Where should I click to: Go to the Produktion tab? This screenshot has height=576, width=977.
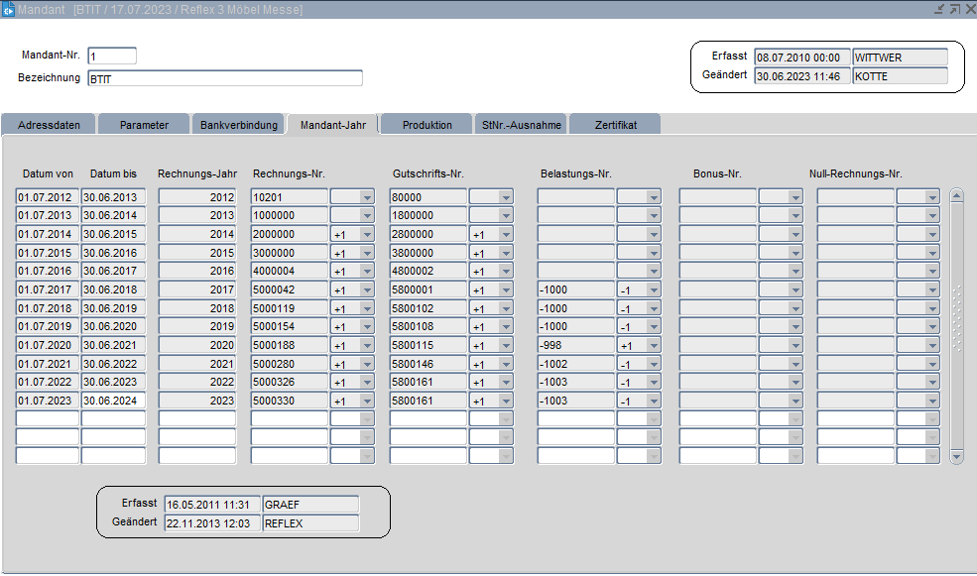click(x=427, y=125)
